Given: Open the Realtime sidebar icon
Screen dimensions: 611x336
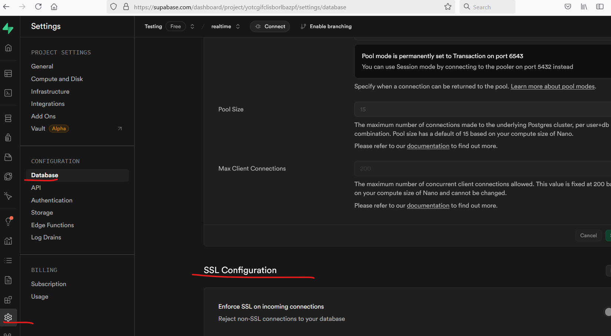Looking at the screenshot, I should [x=8, y=196].
